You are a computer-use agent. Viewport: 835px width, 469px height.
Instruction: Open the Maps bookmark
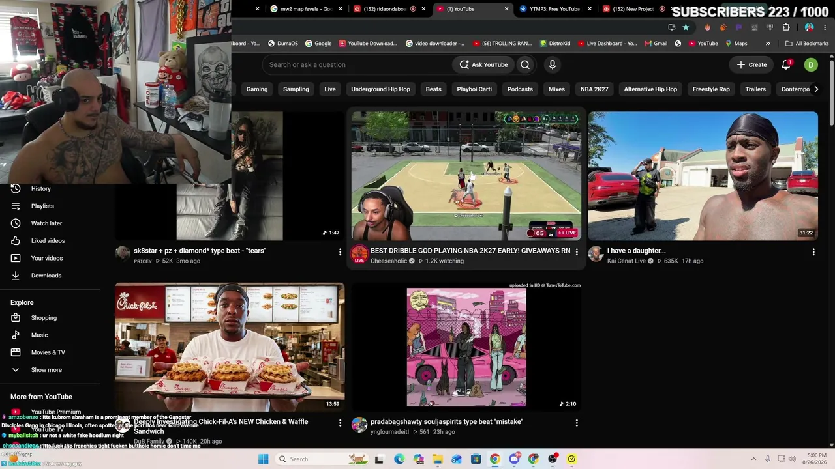pyautogui.click(x=736, y=44)
